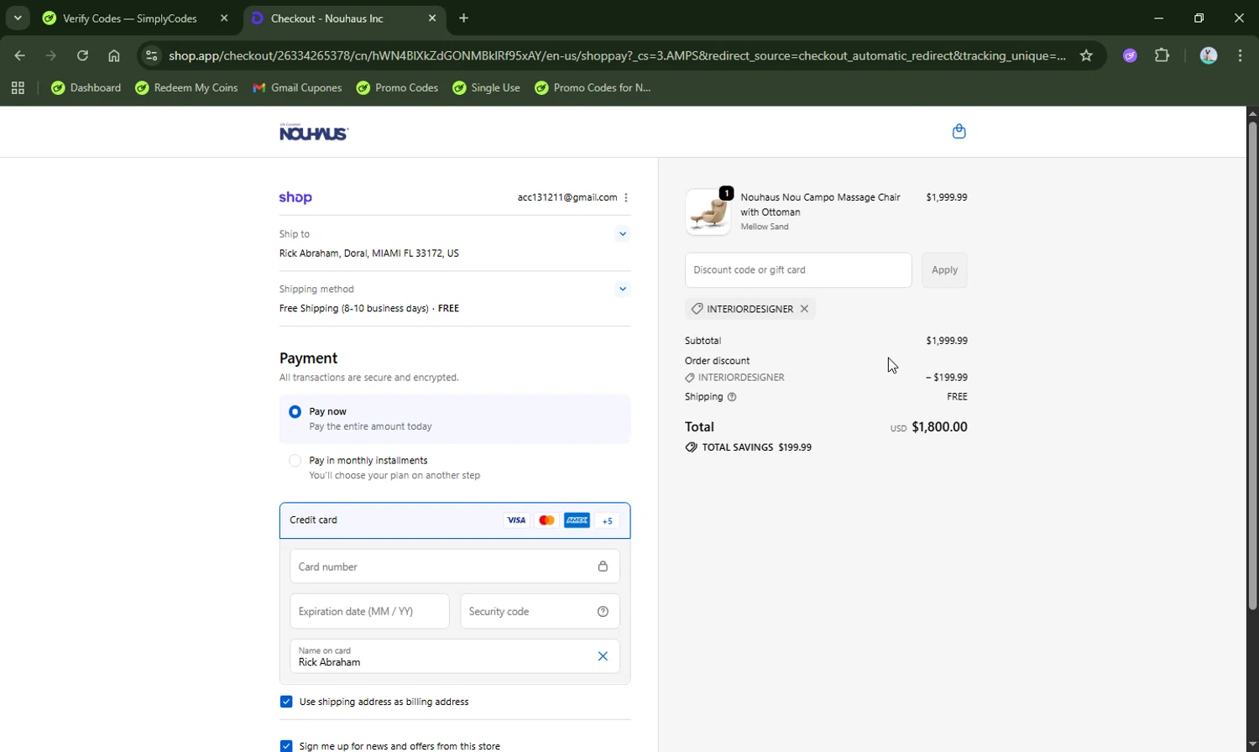This screenshot has width=1259, height=752.
Task: Click the browser address bar URL
Action: click(617, 55)
